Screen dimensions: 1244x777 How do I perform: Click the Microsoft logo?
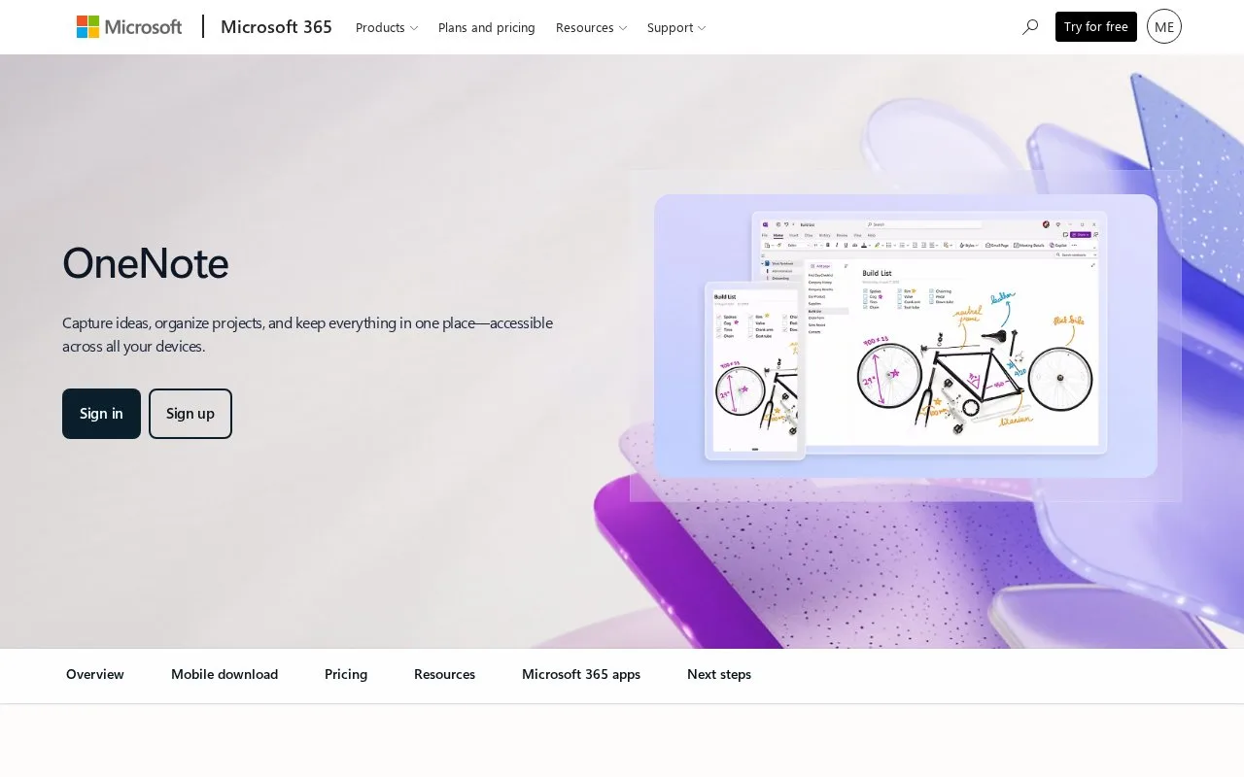click(129, 27)
